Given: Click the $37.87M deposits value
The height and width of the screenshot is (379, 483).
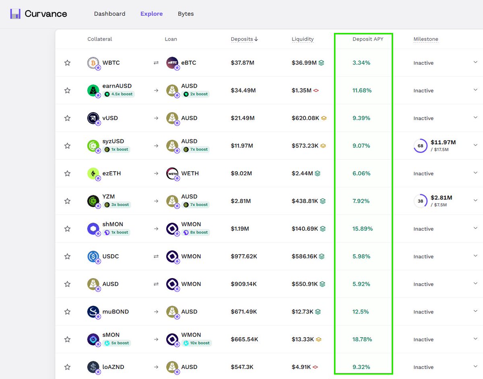Looking at the screenshot, I should point(242,63).
